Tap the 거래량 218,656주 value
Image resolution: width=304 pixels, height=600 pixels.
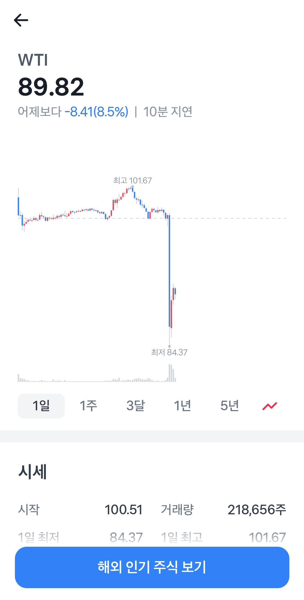[256, 510]
